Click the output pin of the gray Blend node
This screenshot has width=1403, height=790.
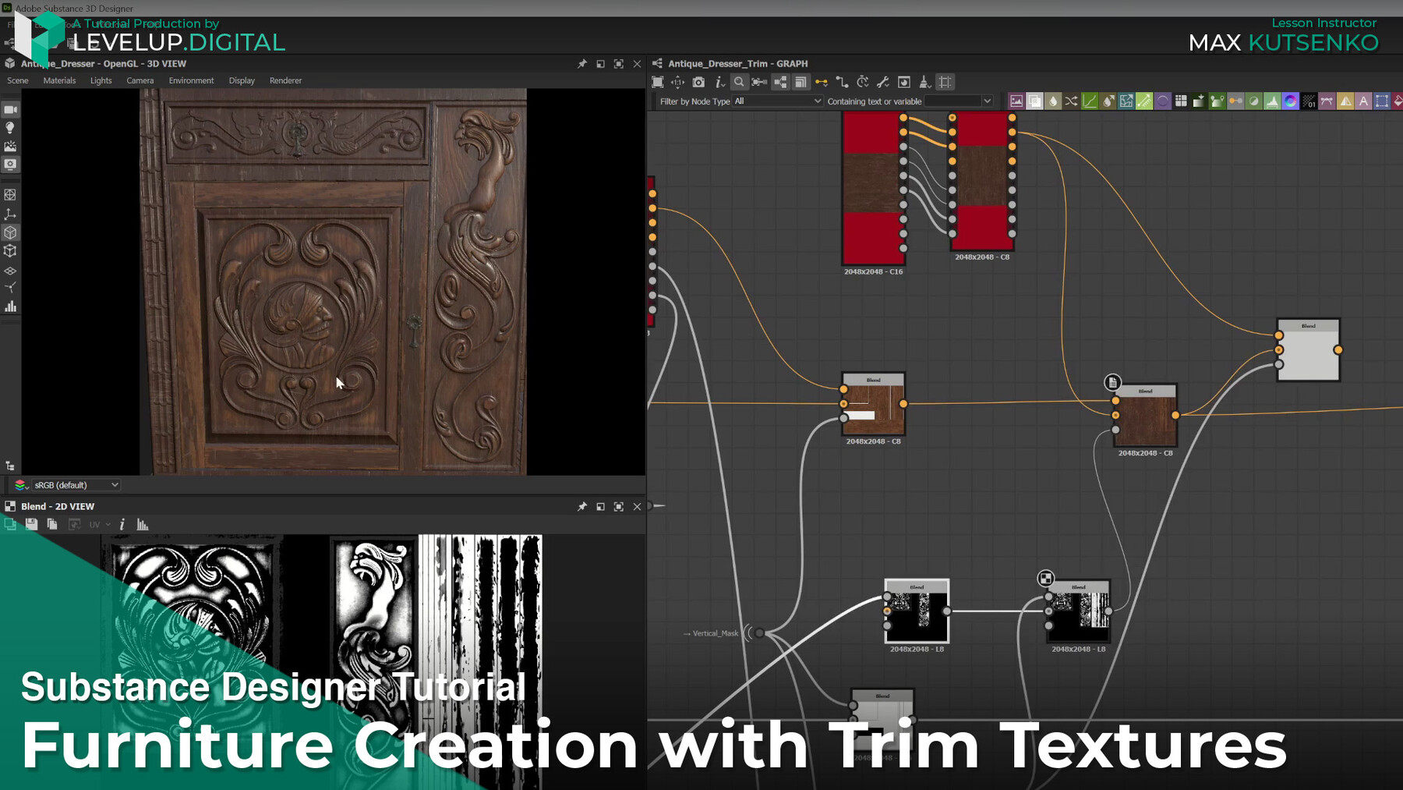[1338, 349]
